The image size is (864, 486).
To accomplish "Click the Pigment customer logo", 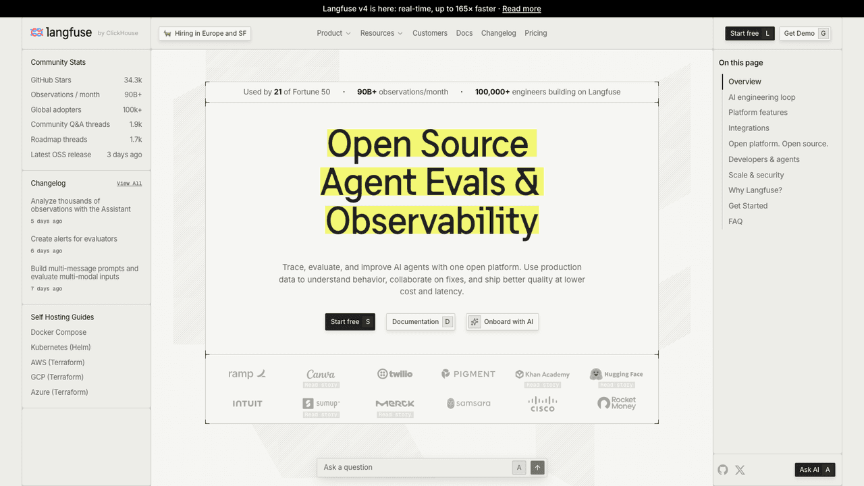I will click(x=468, y=374).
